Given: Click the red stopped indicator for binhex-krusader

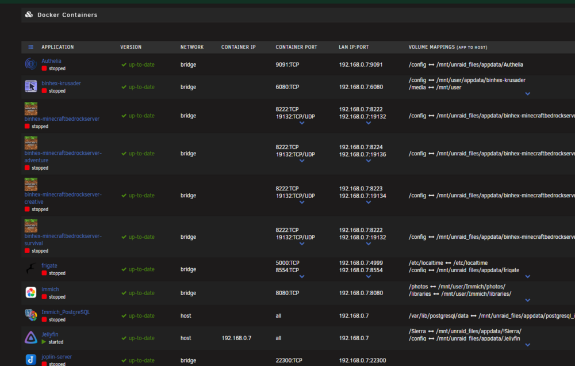Looking at the screenshot, I should click(44, 91).
